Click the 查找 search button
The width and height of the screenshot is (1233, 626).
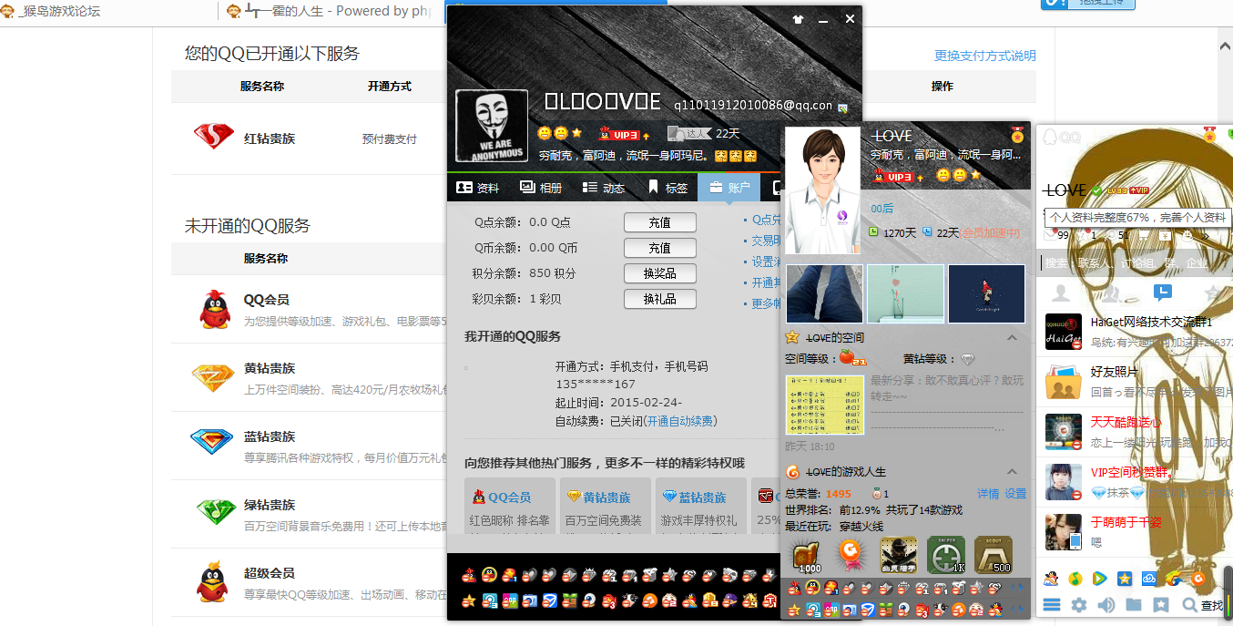1203,605
